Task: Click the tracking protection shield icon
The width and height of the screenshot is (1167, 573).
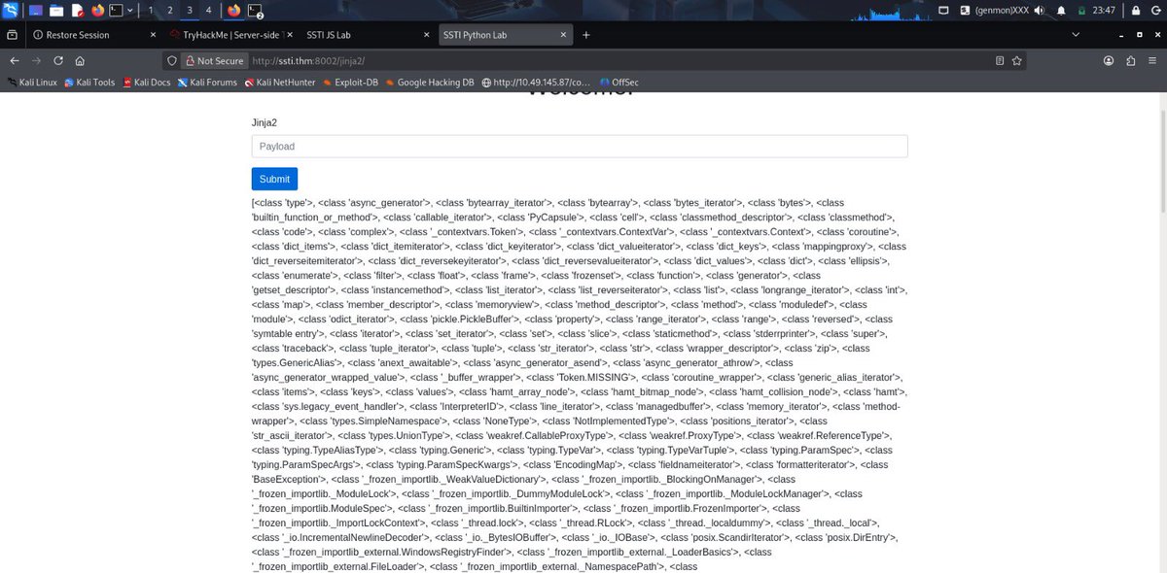Action: pyautogui.click(x=172, y=60)
